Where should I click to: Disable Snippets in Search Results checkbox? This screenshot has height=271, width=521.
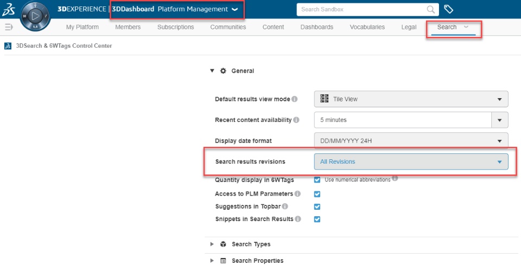(317, 220)
